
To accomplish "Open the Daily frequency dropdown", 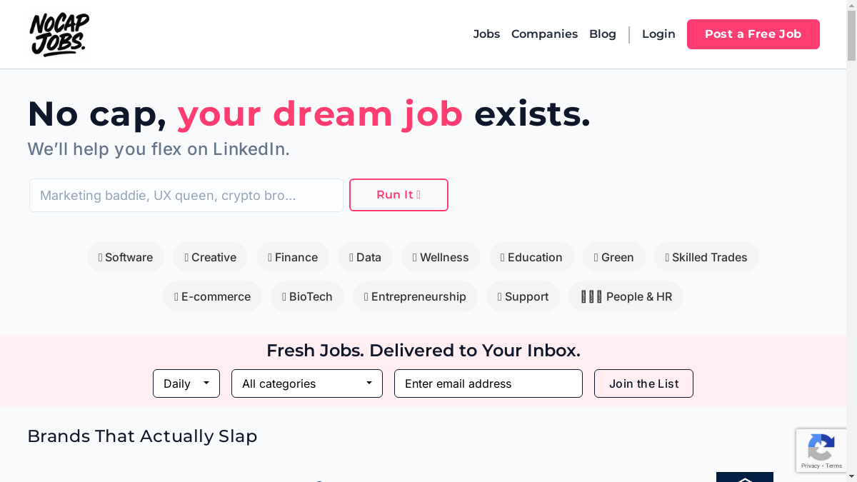I will 186,383.
